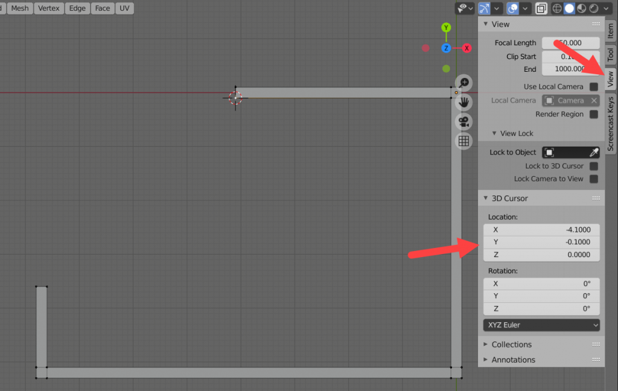Click the red X axis on navigation gizmo
This screenshot has width=618, height=391.
[467, 48]
